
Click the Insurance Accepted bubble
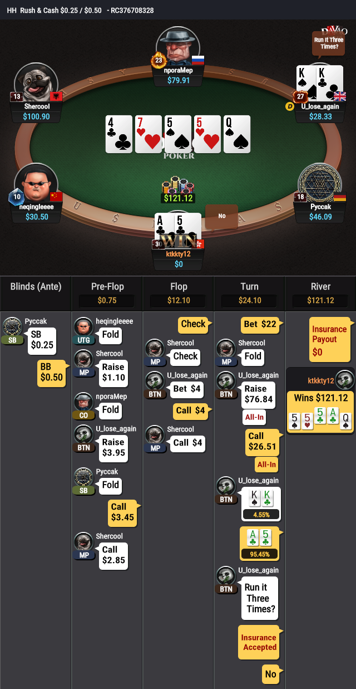point(260,642)
